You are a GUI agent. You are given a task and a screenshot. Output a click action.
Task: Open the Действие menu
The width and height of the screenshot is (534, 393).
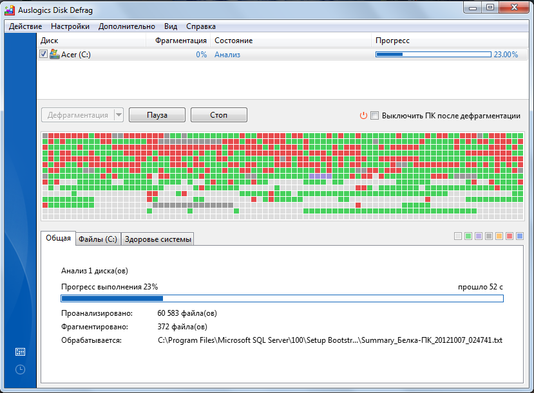pyautogui.click(x=26, y=26)
